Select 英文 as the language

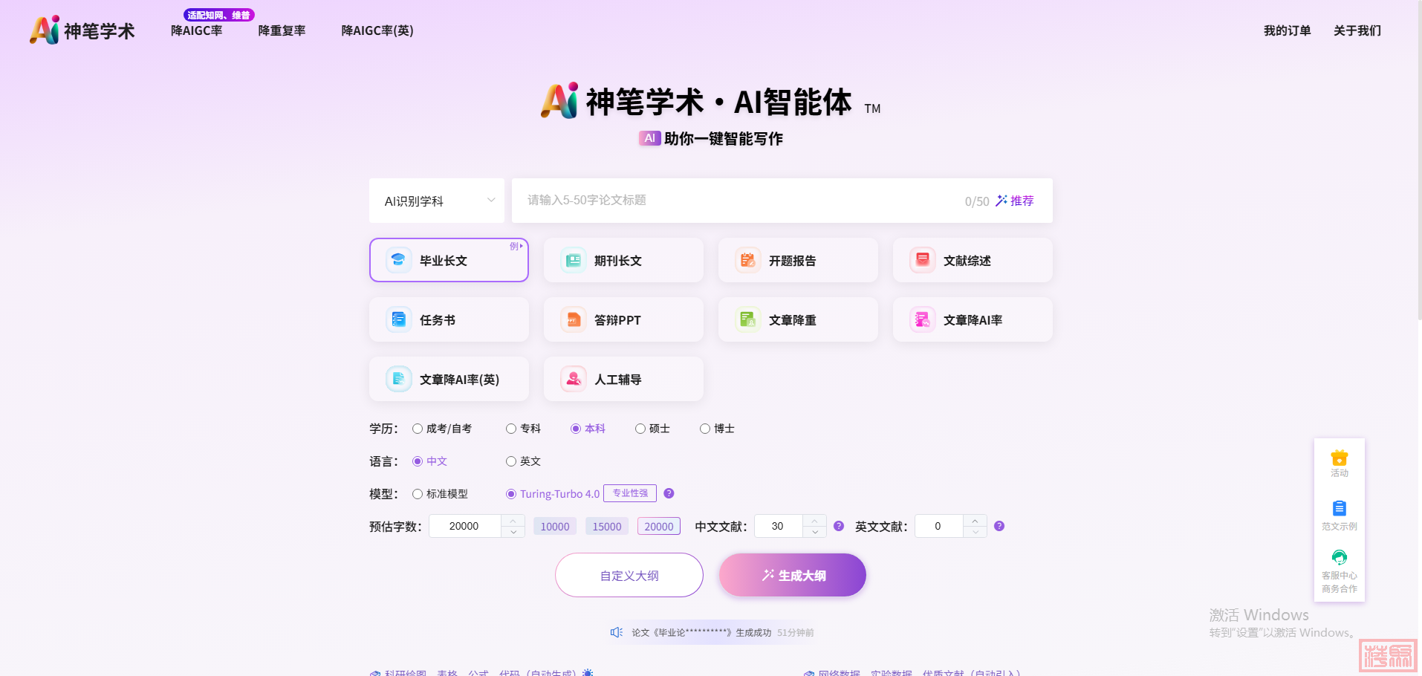coord(511,461)
